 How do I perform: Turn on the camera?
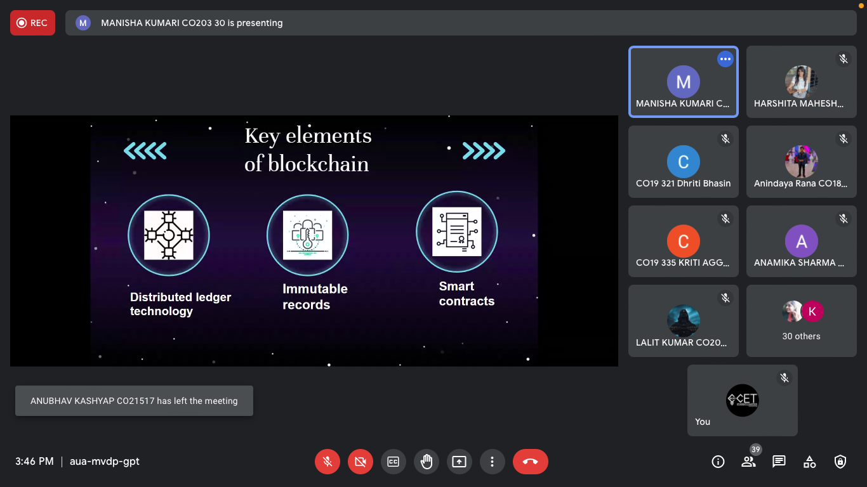point(361,462)
